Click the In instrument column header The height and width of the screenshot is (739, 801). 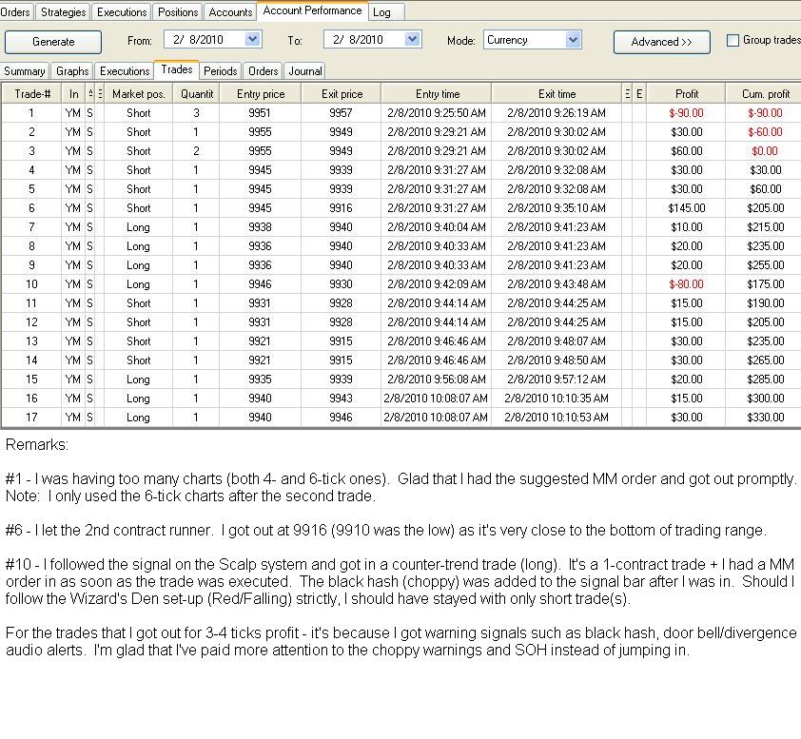coord(73,94)
